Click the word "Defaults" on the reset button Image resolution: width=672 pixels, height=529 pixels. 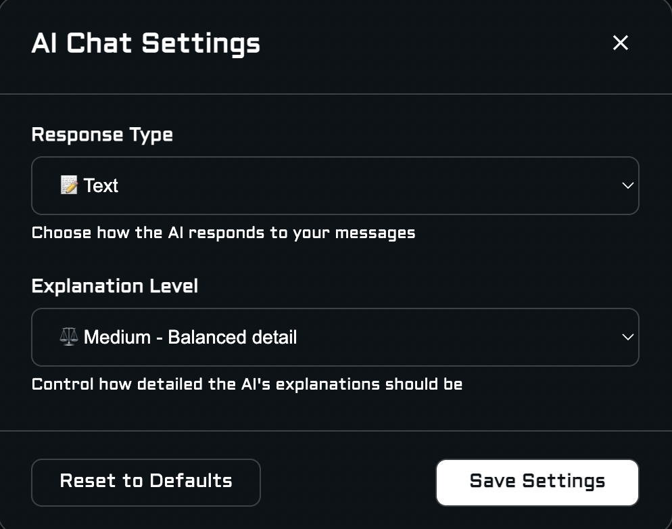point(191,482)
